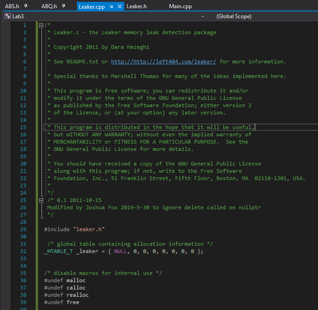Open the Lab3 project dropdown

pyautogui.click(x=202, y=16)
